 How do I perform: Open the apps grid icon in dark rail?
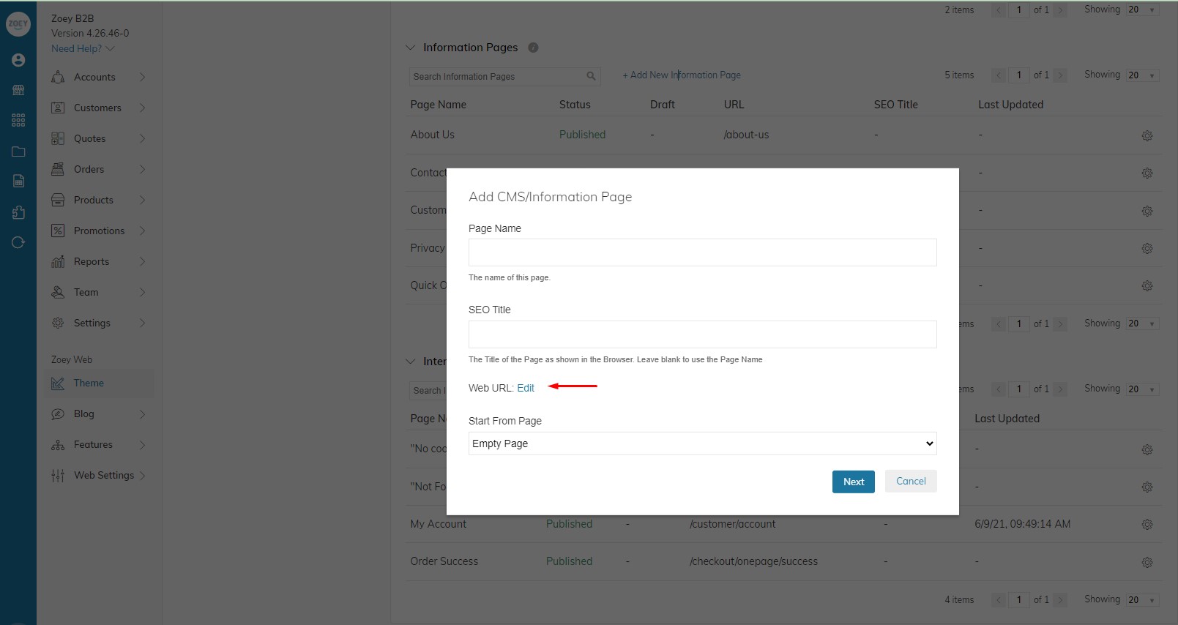pyautogui.click(x=18, y=120)
